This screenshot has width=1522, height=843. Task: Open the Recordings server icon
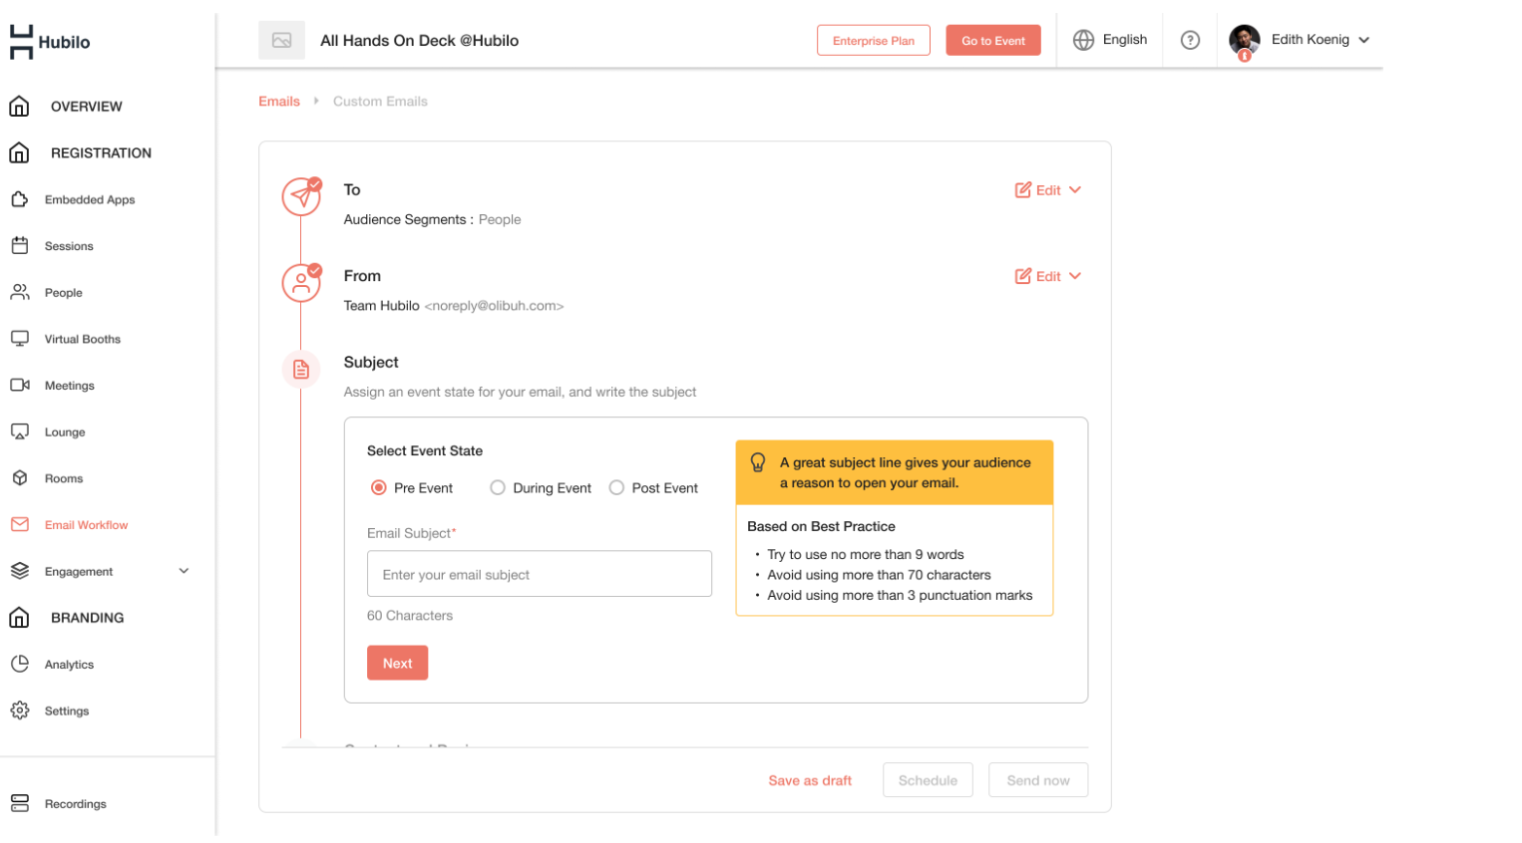point(19,803)
